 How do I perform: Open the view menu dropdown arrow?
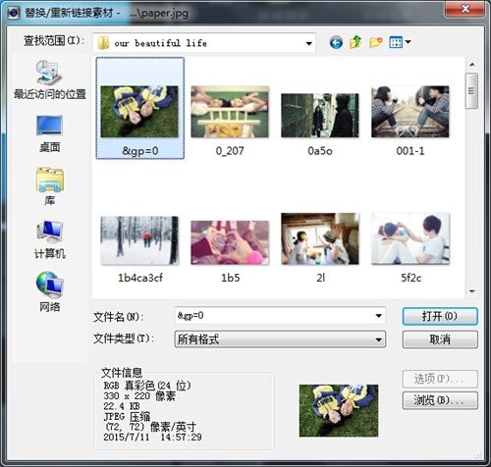[x=408, y=42]
